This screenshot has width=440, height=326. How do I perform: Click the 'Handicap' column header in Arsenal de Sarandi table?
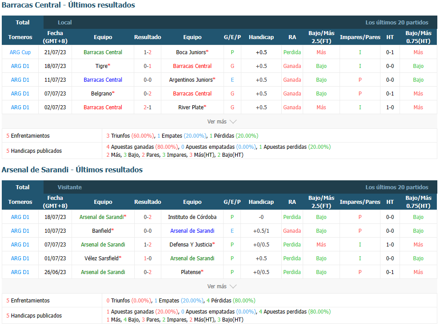coord(261,202)
